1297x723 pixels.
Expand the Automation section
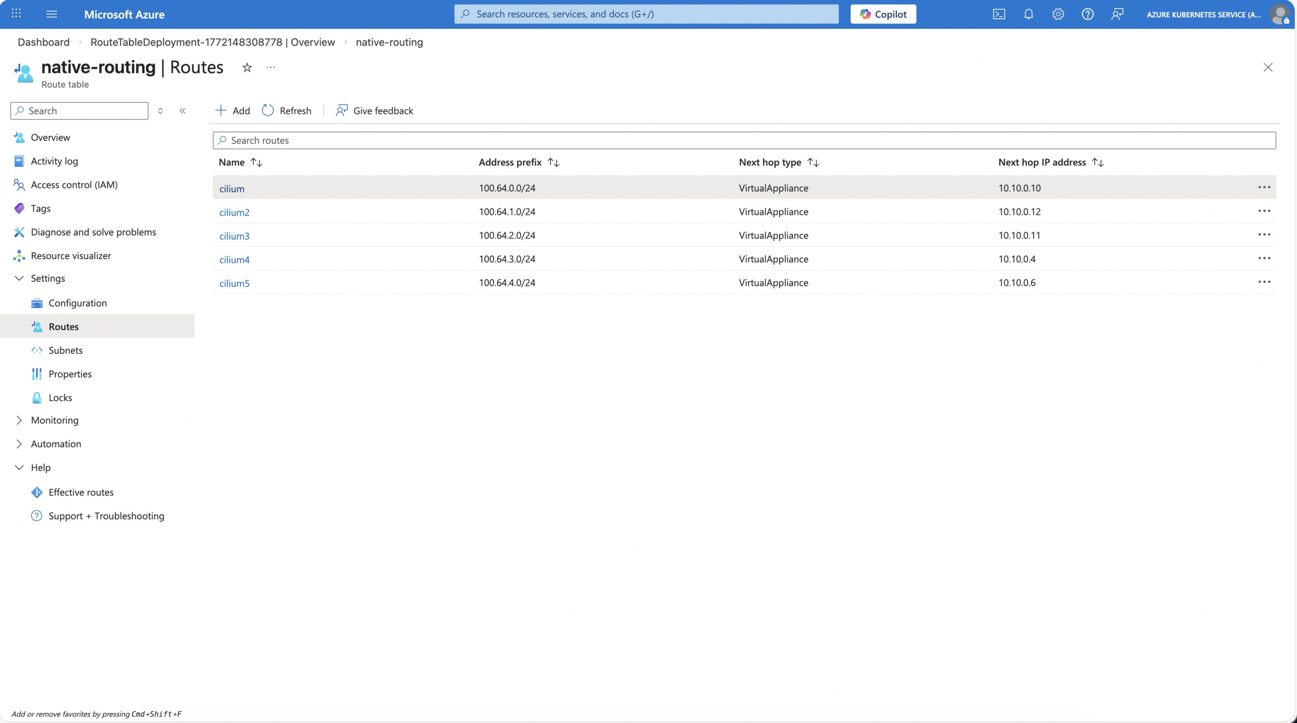pyautogui.click(x=19, y=444)
